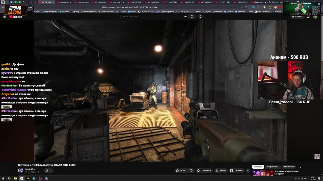Open Кинопаб bookmark
The height and width of the screenshot is (181, 323).
pyautogui.click(x=64, y=12)
